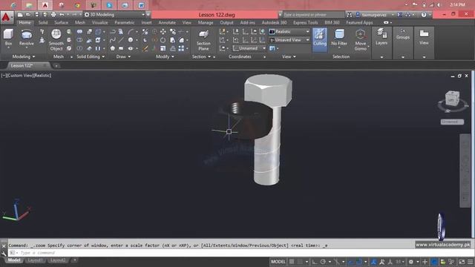Expand the Modeling panel
The image size is (475, 267).
(23, 56)
